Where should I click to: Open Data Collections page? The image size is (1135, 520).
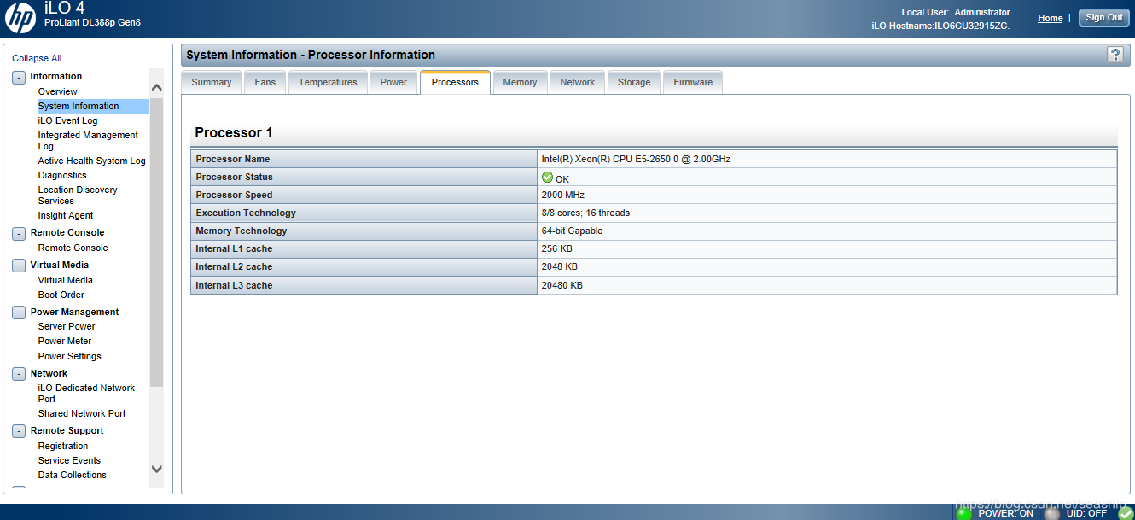[73, 475]
